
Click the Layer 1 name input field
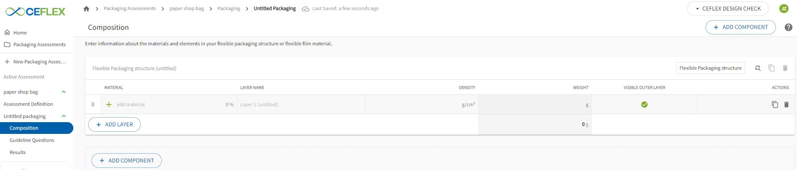click(x=301, y=105)
